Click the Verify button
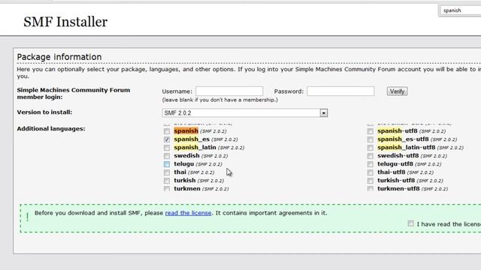 tap(398, 91)
